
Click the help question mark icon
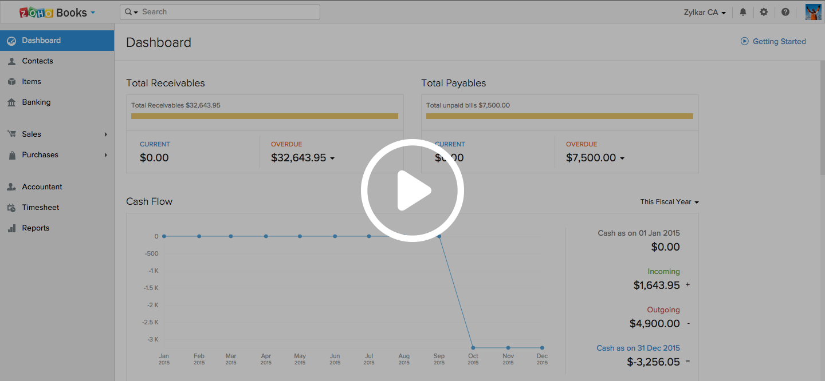coord(785,12)
